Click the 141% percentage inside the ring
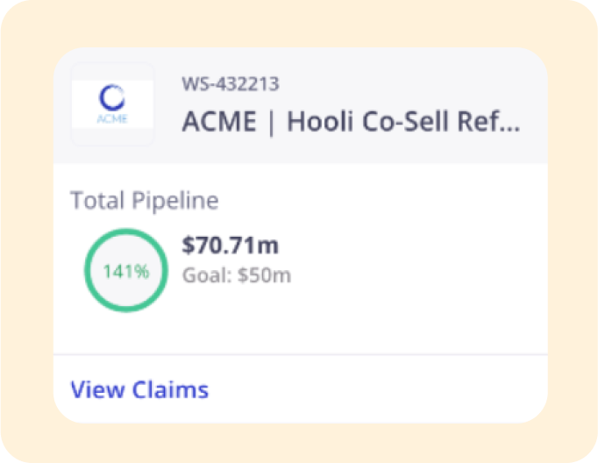 (125, 271)
